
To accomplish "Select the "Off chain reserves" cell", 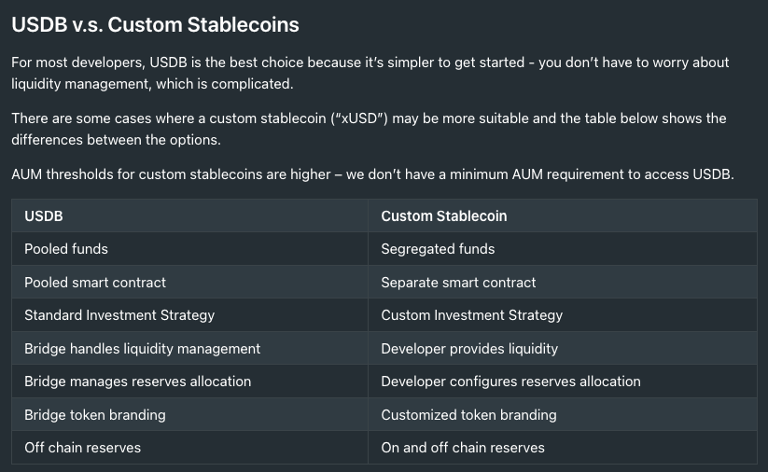I will point(83,448).
